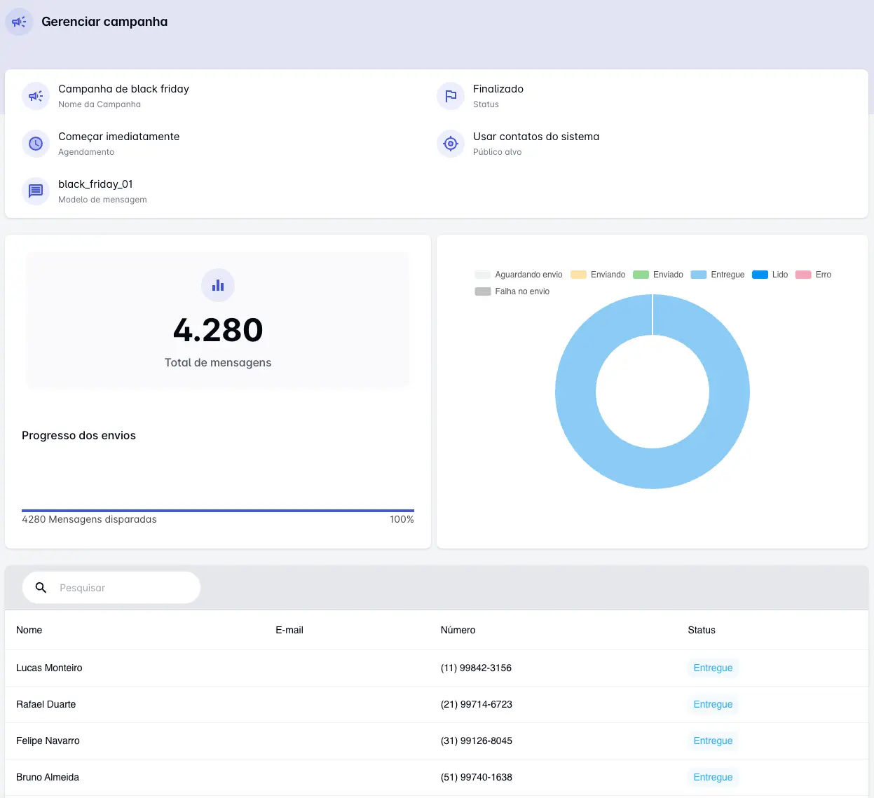
Task: Click the megaphone icon beside Gerenciar campanha
Action: [x=19, y=22]
